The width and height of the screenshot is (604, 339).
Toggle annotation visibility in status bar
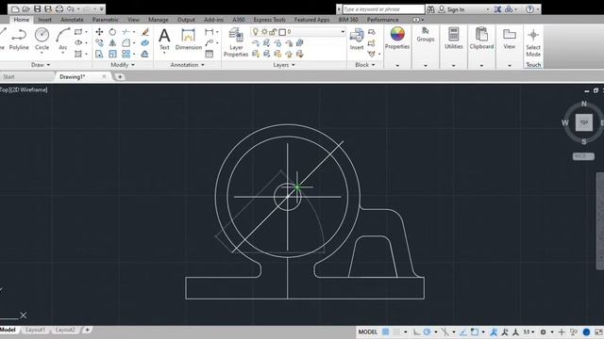coord(494,331)
